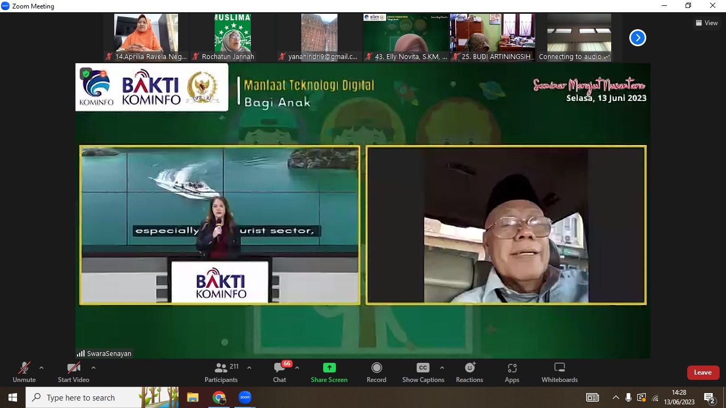Select the Rochatun Jannah video thumbnail
The width and height of the screenshot is (726, 408).
233,37
